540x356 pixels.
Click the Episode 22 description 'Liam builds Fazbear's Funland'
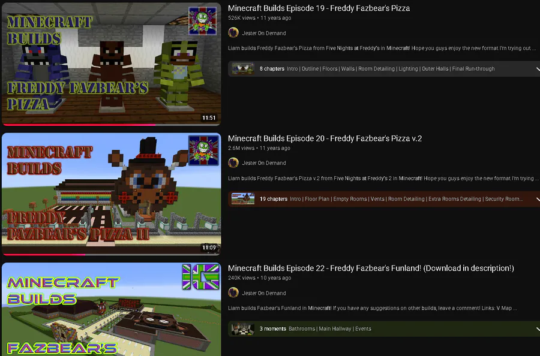tap(372, 308)
